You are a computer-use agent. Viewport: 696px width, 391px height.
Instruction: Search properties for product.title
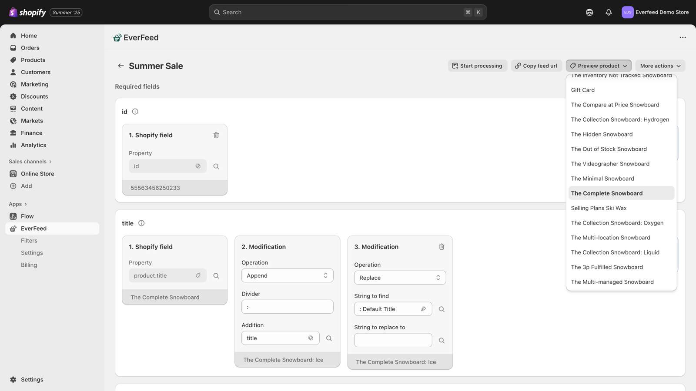tap(216, 276)
